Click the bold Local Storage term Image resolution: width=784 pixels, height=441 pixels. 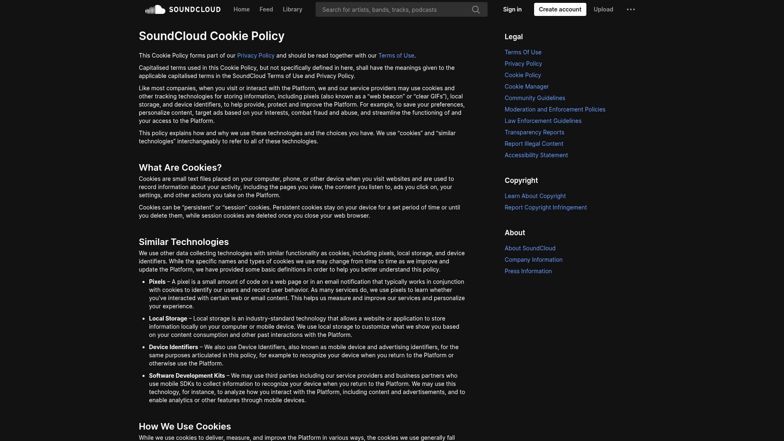coord(168,318)
